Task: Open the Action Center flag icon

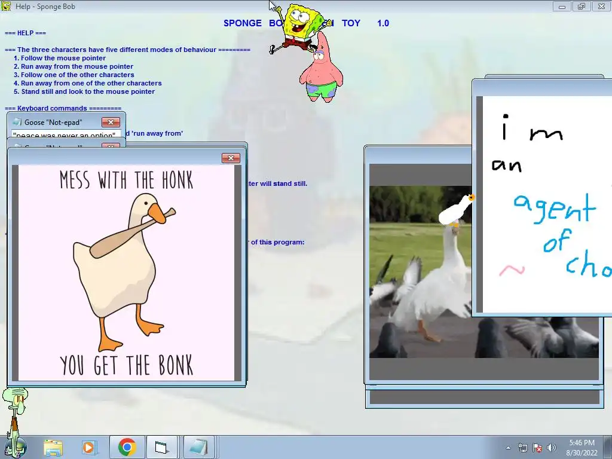Action: coord(537,448)
